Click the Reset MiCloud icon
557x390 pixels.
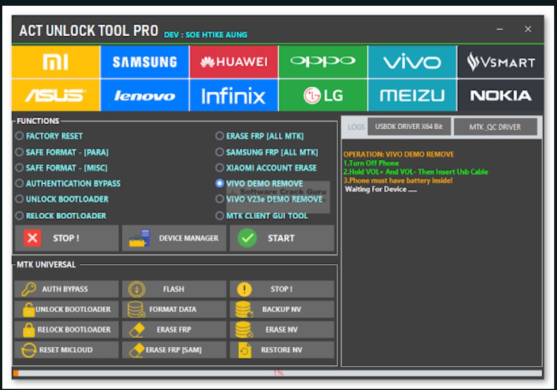pyautogui.click(x=29, y=350)
